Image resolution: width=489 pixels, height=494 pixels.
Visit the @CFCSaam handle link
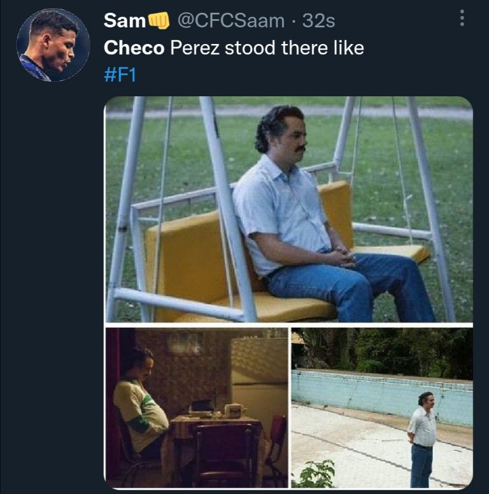tap(230, 21)
